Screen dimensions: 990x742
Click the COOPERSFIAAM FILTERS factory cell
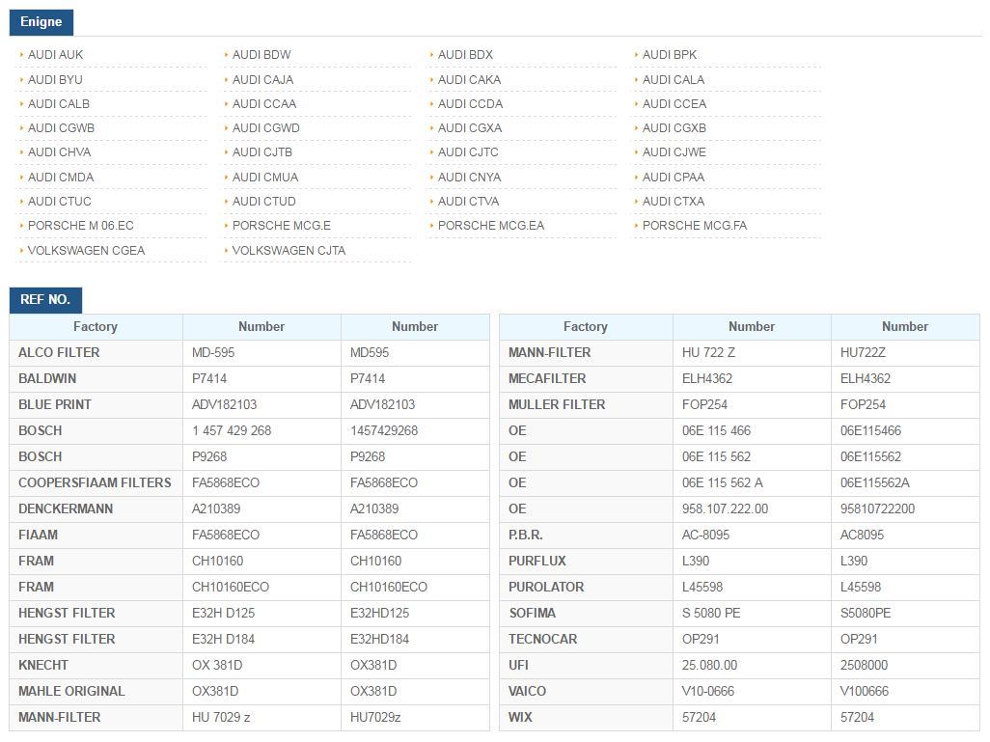[96, 483]
